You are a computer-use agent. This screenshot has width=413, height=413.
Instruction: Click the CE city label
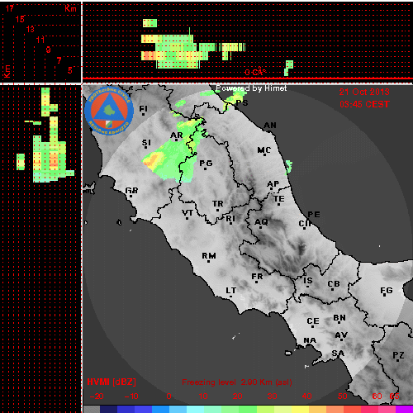[313, 321]
